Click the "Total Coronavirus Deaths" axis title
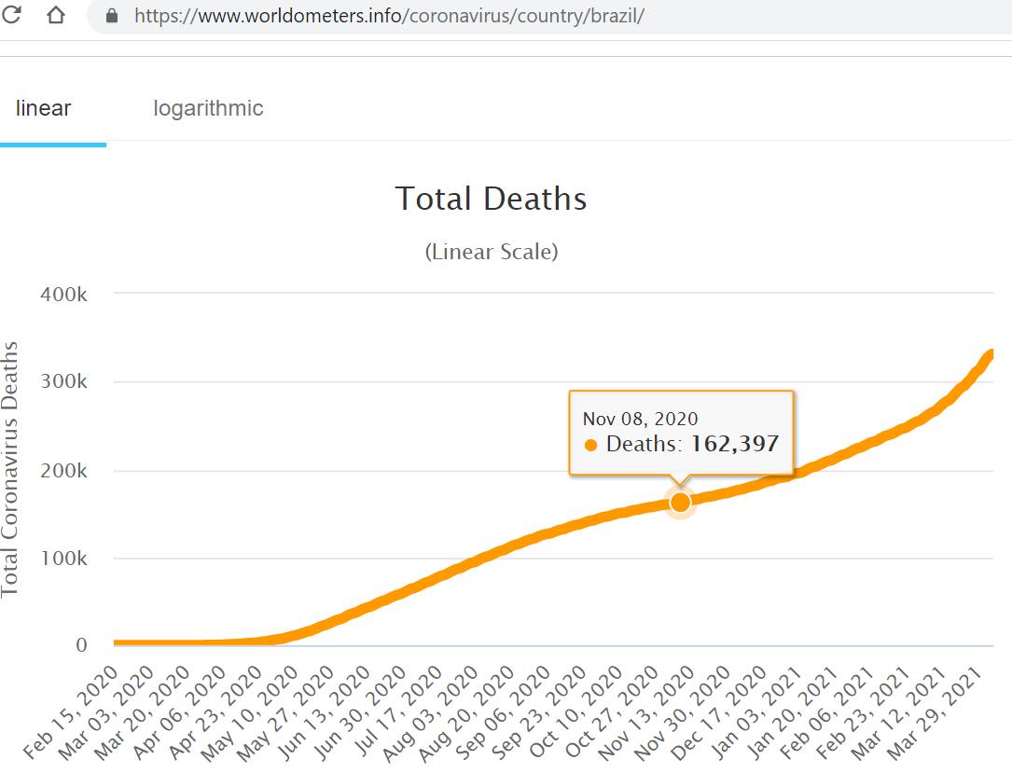The image size is (1012, 773). point(10,468)
